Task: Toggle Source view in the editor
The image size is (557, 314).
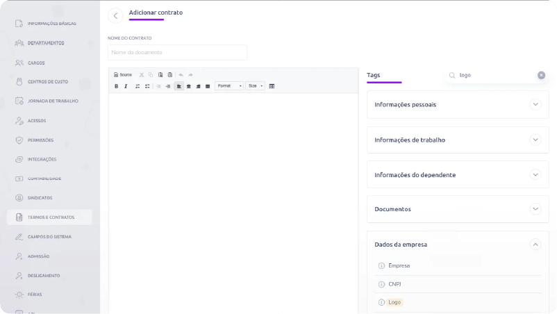Action: coord(123,75)
